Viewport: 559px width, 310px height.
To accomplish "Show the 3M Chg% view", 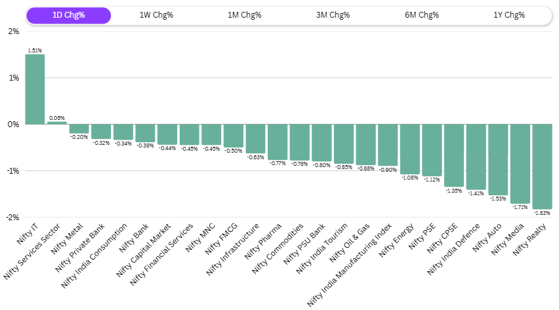I will click(333, 15).
